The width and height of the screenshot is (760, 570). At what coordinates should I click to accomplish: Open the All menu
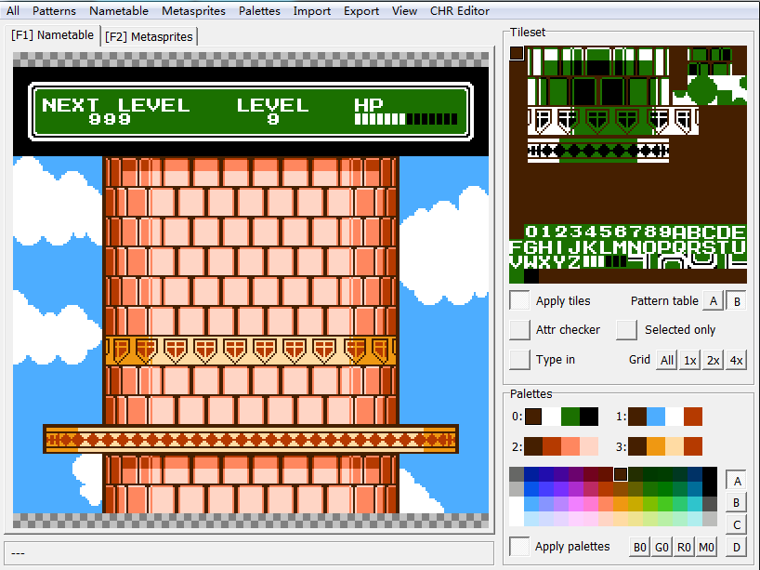tap(13, 10)
